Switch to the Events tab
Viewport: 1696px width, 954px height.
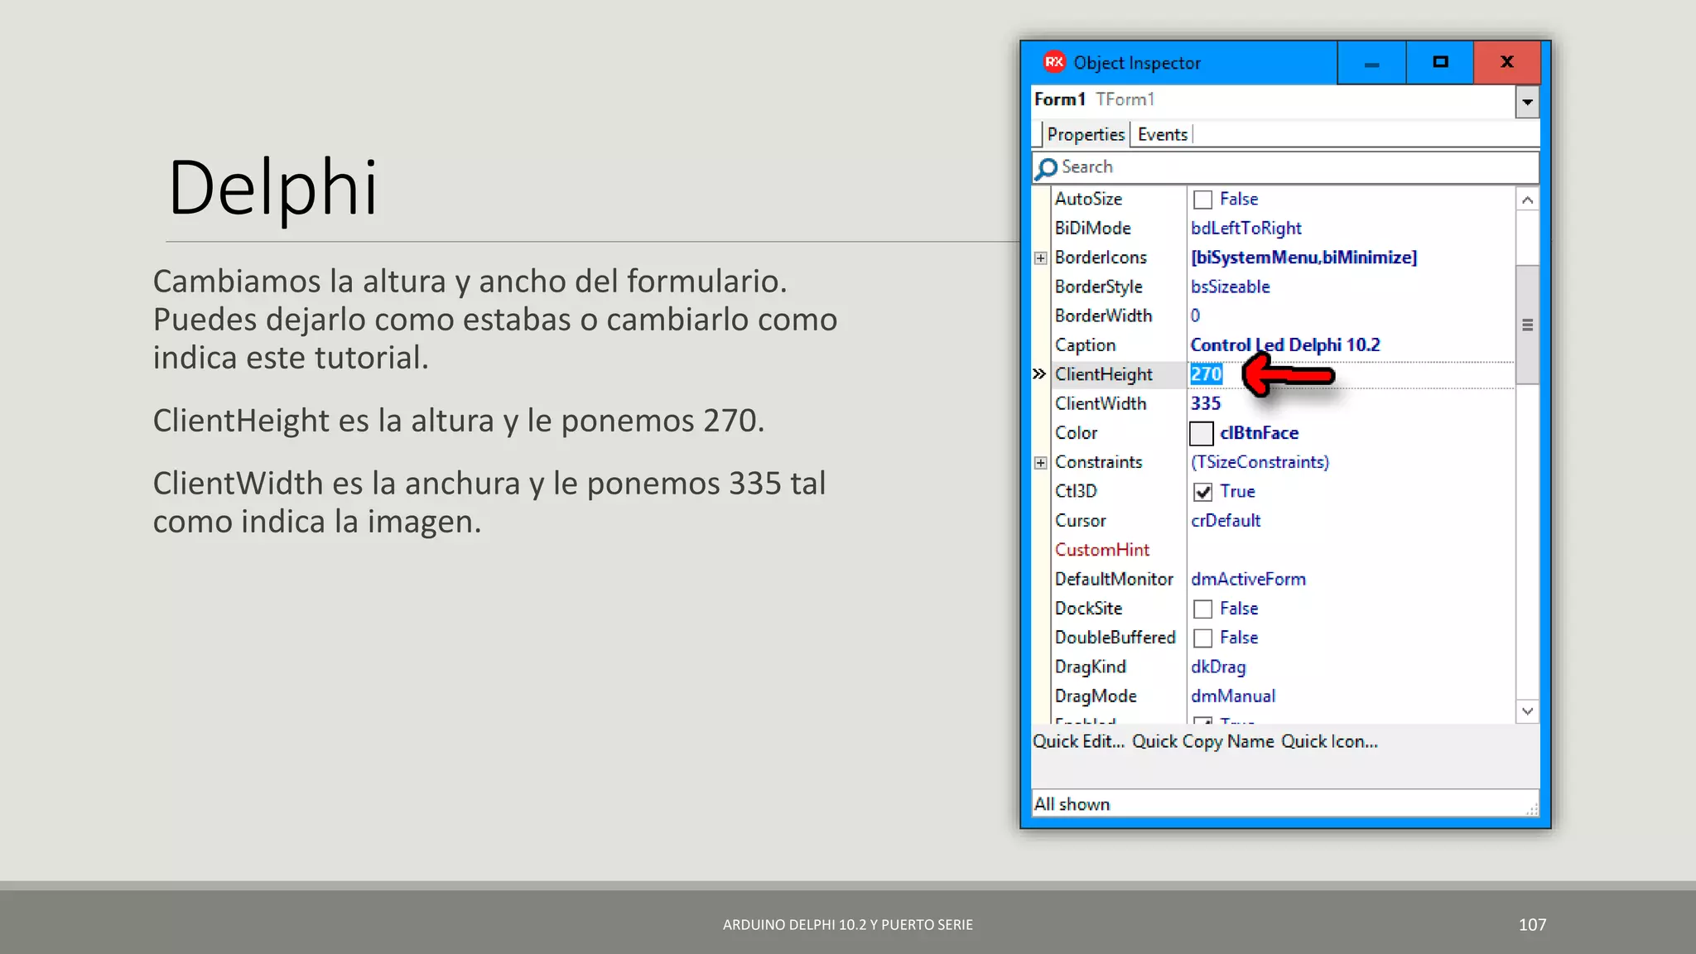click(x=1162, y=134)
